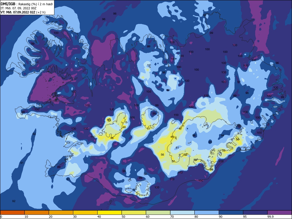Click the 'IT: Mið. 07. 09. 2022 00Z' line
Image resolution: width=292 pixels, height=219 pixels.
18,8
